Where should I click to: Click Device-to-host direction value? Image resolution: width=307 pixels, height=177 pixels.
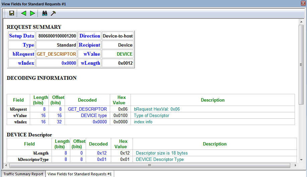(x=118, y=36)
